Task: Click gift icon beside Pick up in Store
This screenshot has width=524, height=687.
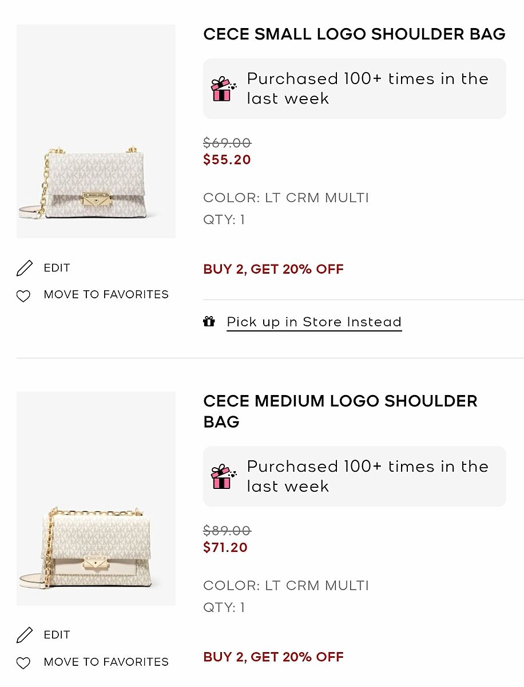Action: point(209,322)
